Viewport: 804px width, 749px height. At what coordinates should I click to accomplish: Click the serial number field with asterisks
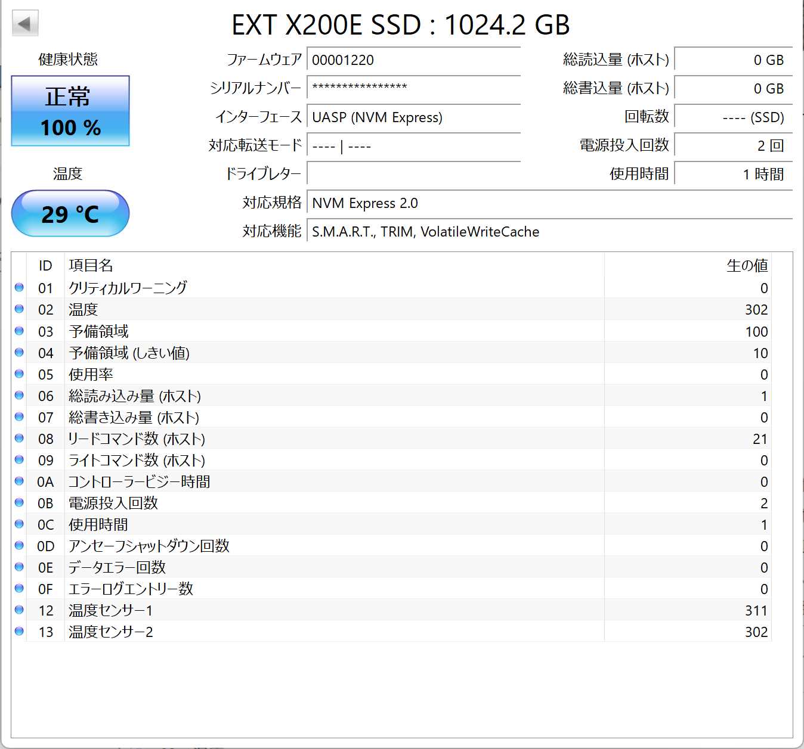pos(413,88)
